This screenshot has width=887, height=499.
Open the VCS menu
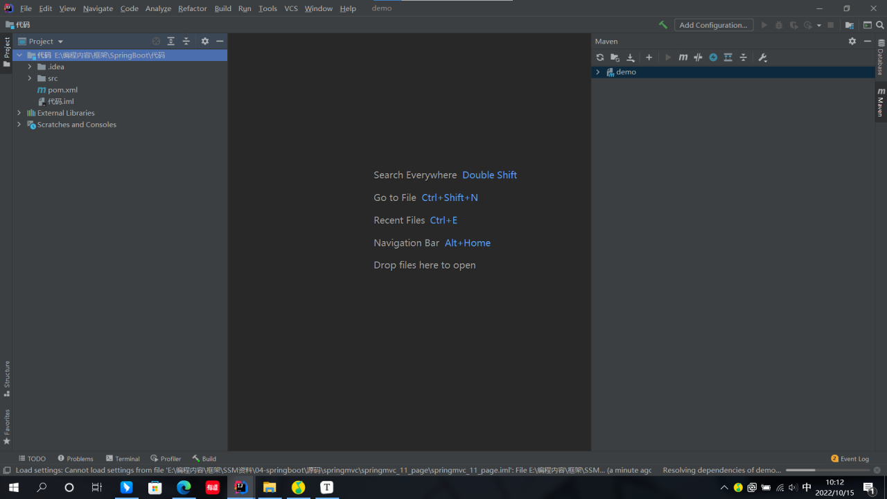click(x=291, y=8)
